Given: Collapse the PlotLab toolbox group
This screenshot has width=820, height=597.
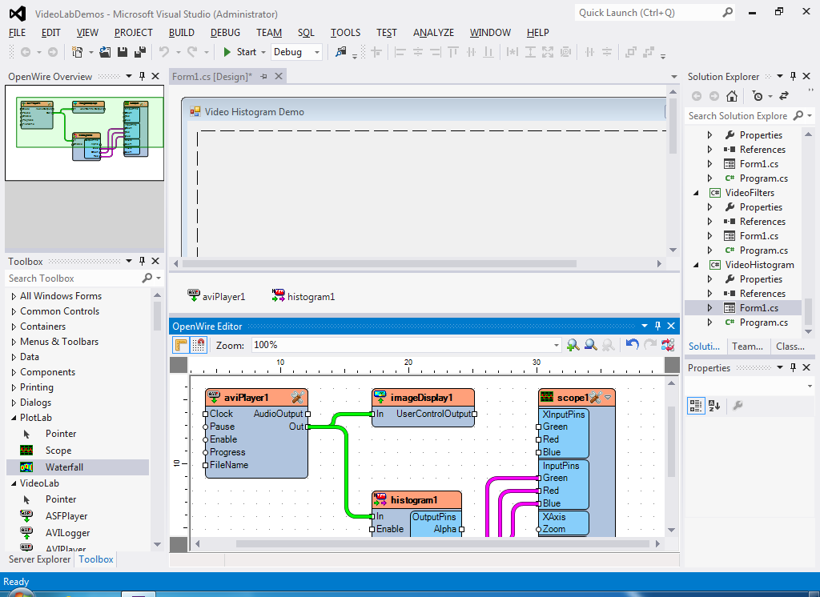Looking at the screenshot, I should click(x=14, y=418).
